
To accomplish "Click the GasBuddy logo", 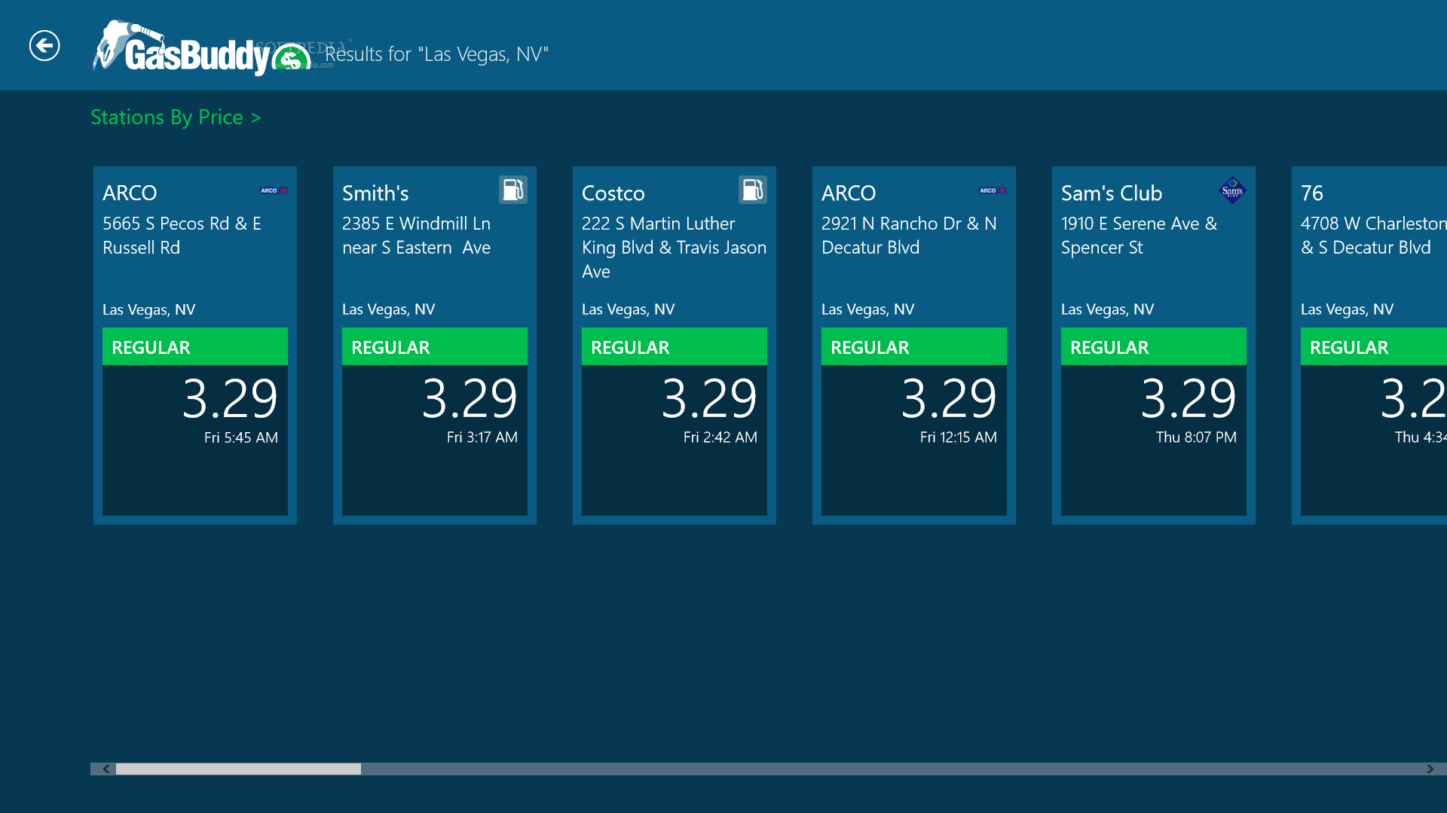I will pos(201,48).
